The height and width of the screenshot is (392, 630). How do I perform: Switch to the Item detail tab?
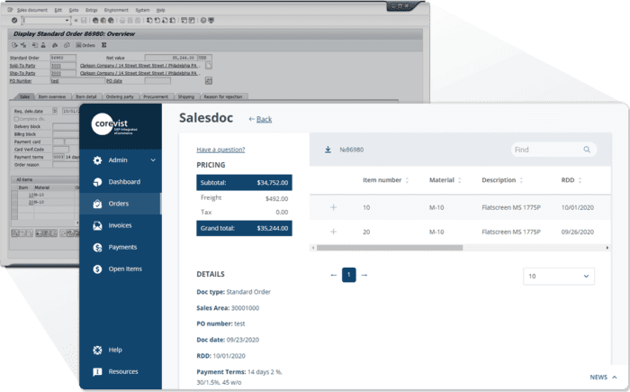pos(86,96)
